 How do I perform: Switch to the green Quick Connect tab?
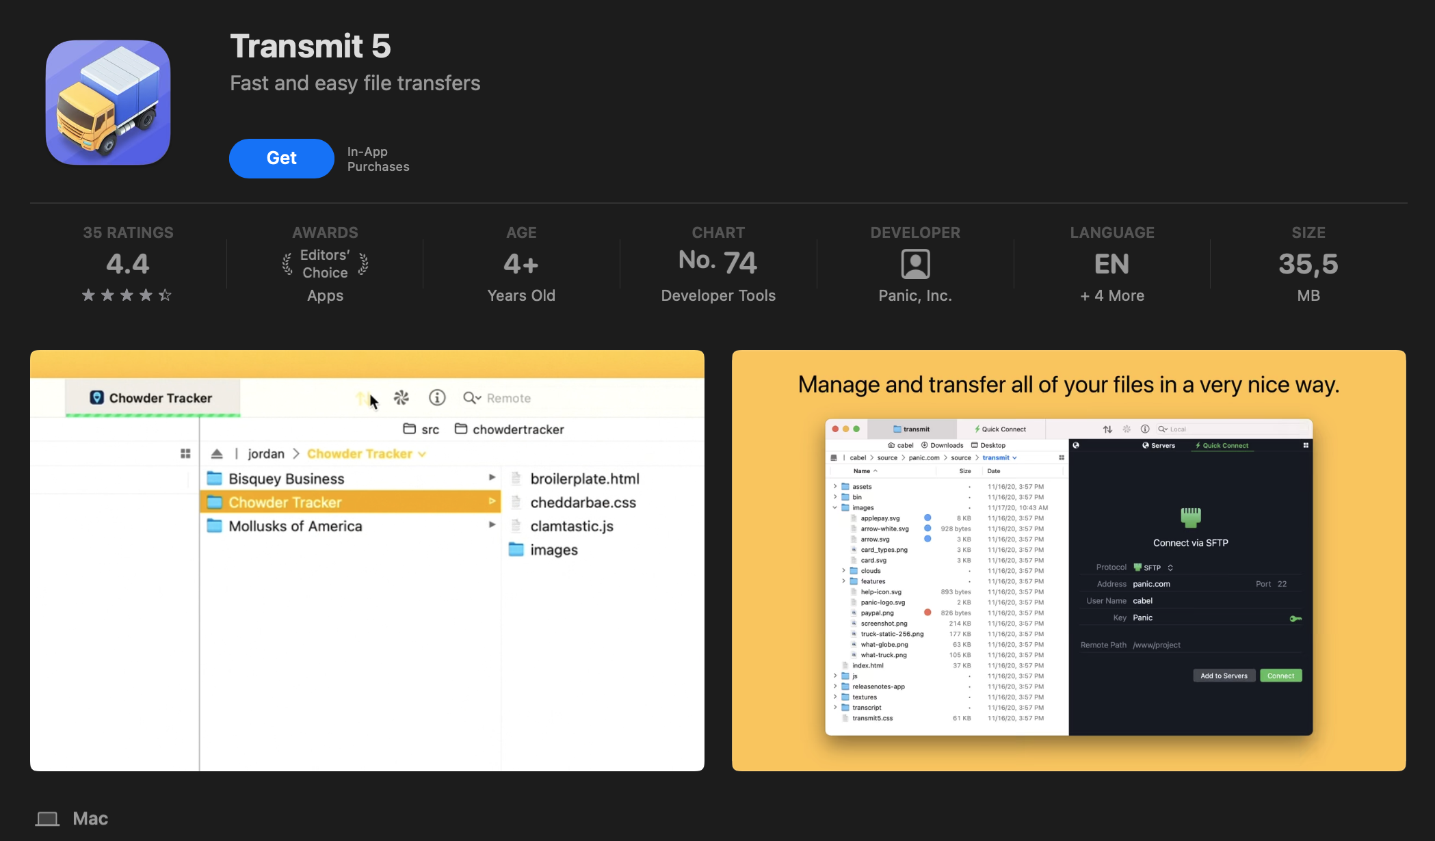coord(1222,446)
